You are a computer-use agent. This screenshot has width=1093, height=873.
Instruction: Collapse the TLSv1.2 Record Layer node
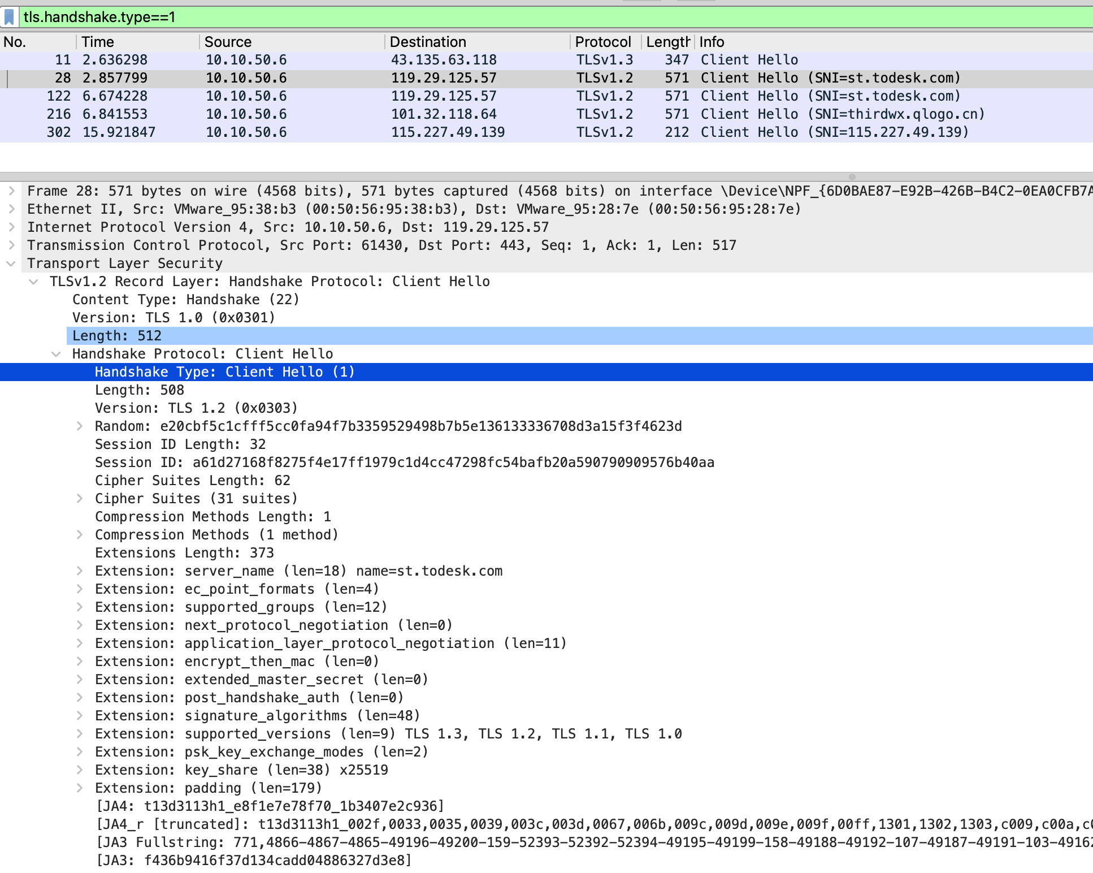[34, 282]
